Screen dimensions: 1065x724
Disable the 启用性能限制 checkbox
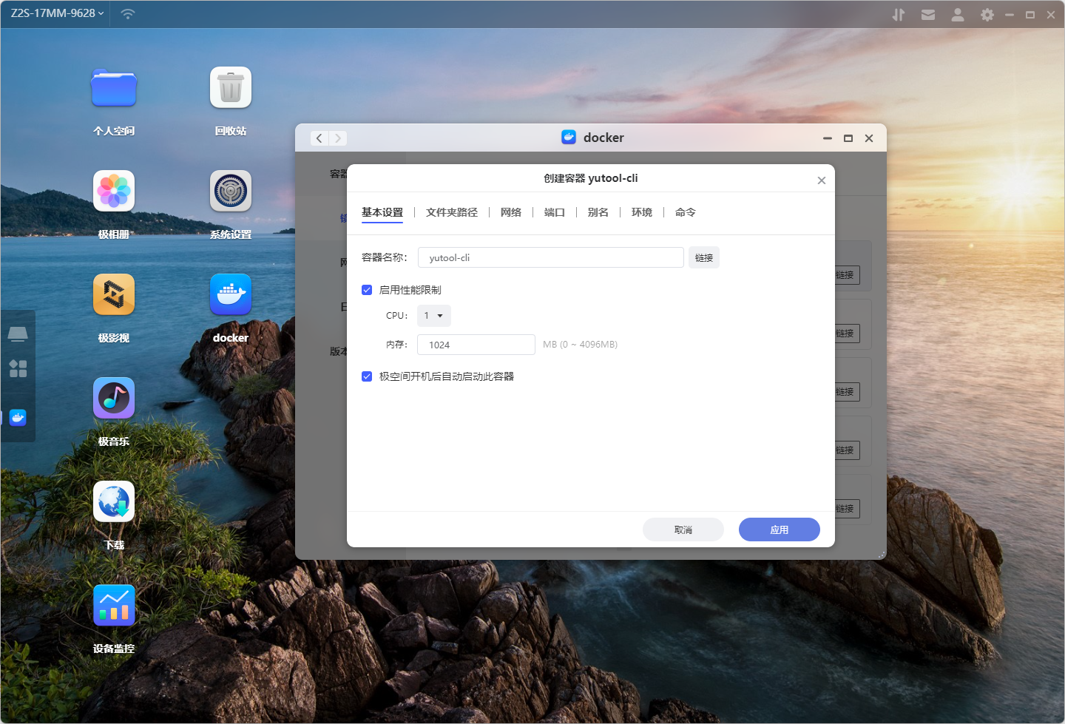tap(367, 290)
